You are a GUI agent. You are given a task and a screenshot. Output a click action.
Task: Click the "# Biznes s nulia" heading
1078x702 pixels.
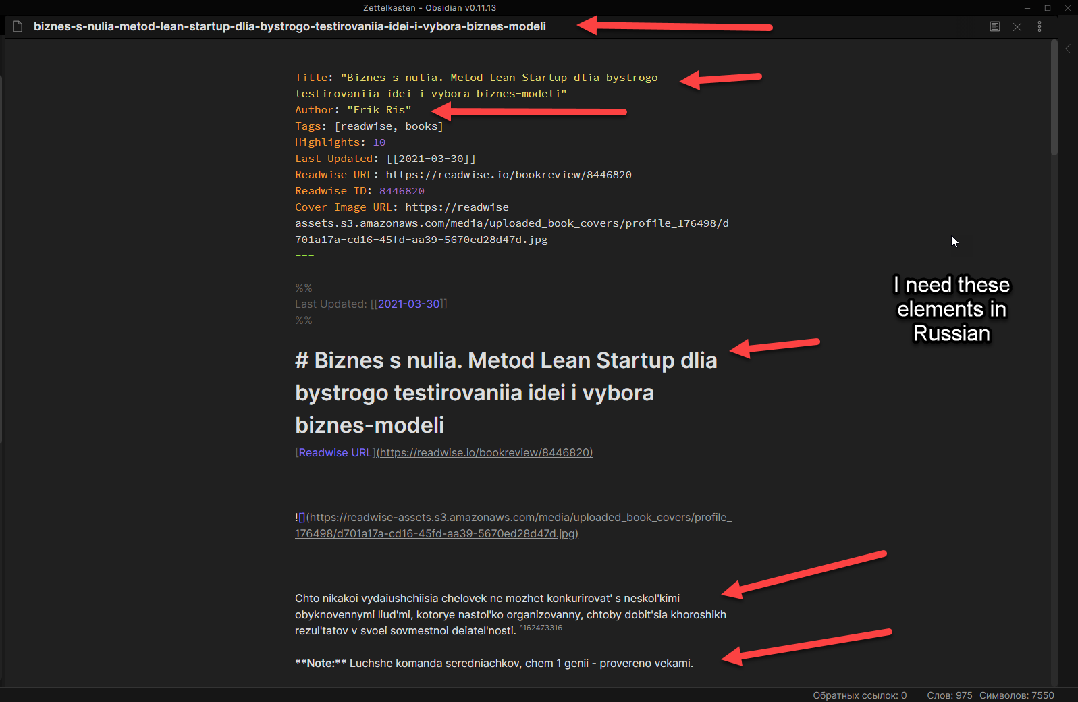pyautogui.click(x=506, y=393)
